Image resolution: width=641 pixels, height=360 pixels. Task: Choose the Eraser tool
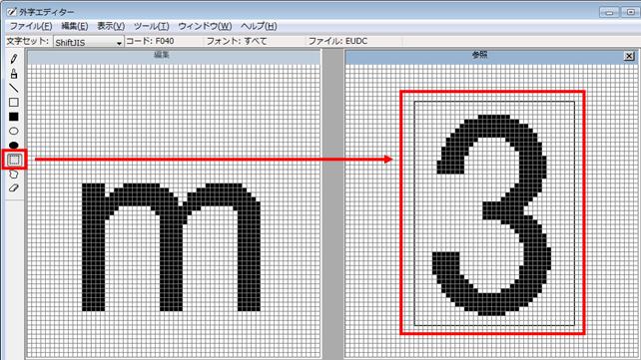point(14,188)
